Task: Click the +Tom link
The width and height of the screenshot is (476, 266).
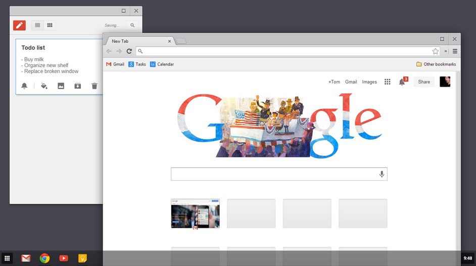Action: click(334, 82)
